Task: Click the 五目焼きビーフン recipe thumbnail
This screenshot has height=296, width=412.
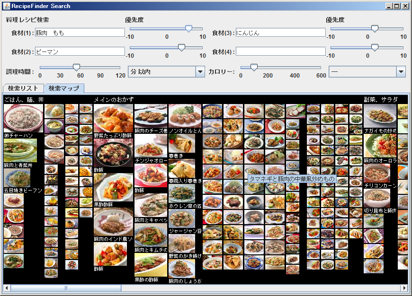Action: click(17, 177)
